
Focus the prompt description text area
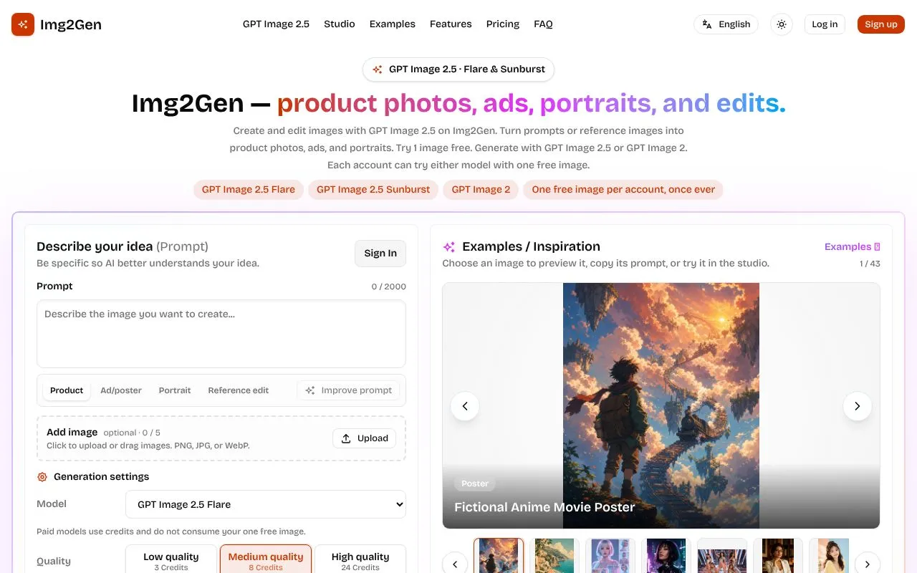[x=221, y=334]
